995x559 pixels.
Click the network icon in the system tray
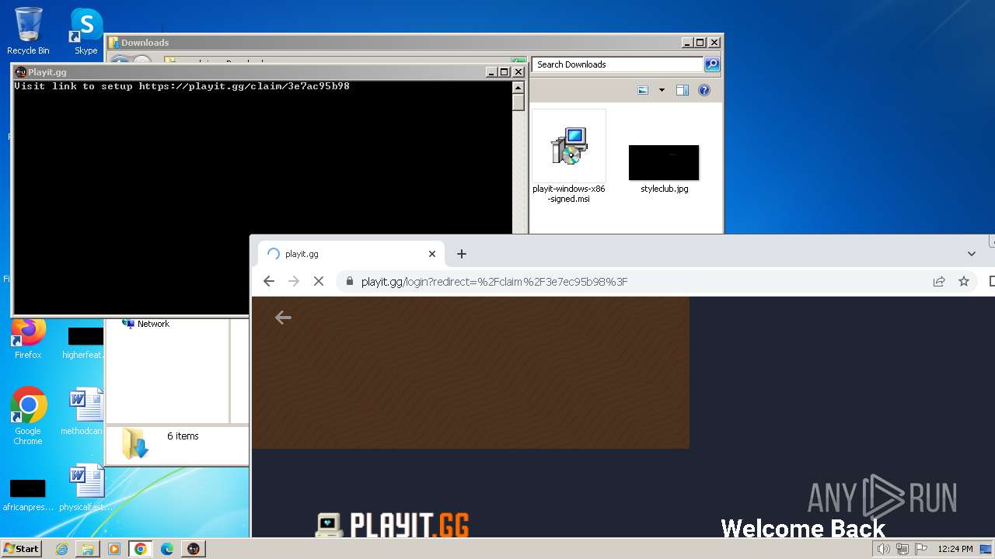902,549
